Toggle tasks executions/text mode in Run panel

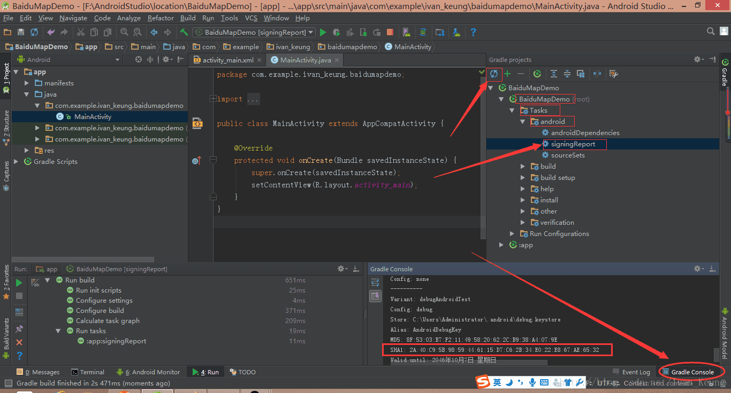(x=36, y=282)
